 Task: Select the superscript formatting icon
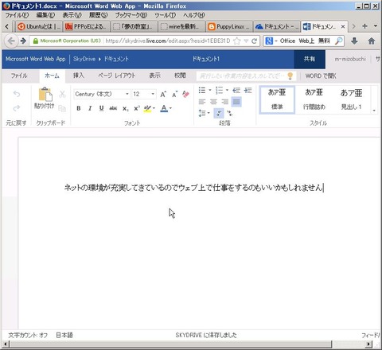pos(137,108)
